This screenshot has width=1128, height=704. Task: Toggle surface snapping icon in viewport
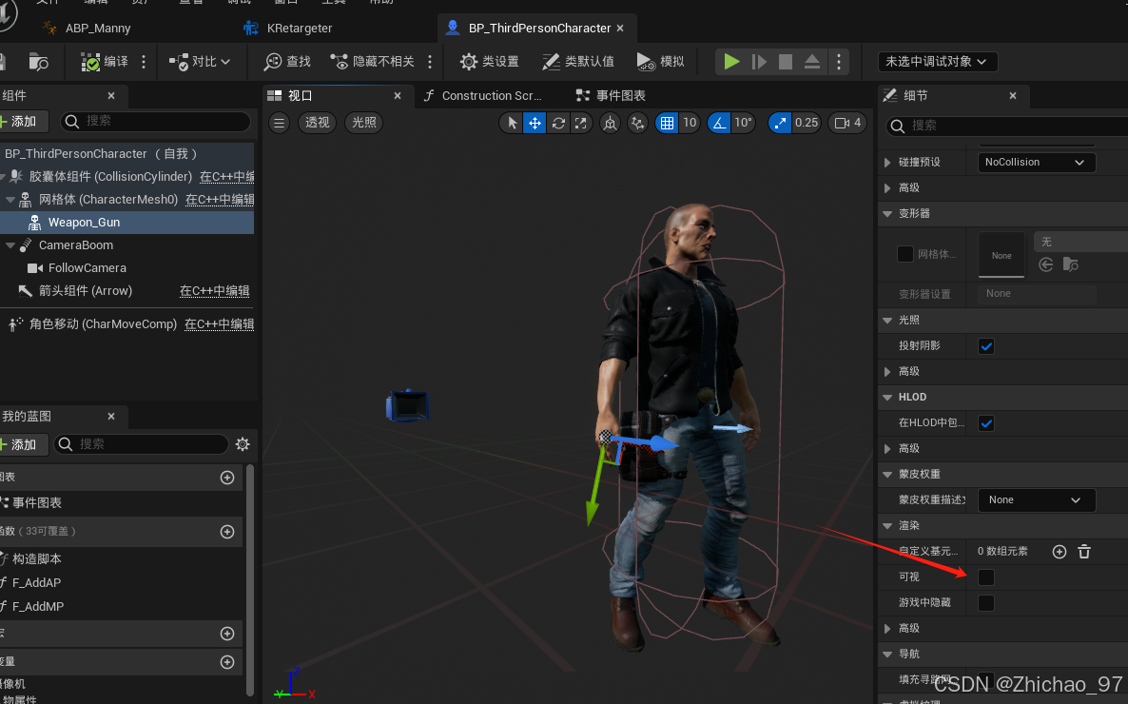[x=637, y=123]
